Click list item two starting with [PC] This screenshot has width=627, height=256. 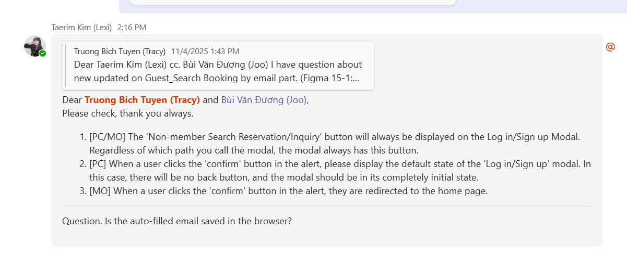tap(339, 164)
